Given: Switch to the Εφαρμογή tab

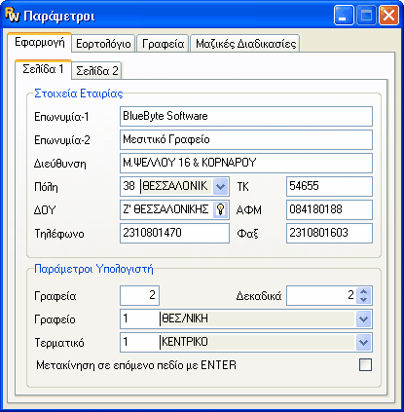Looking at the screenshot, I should point(40,43).
